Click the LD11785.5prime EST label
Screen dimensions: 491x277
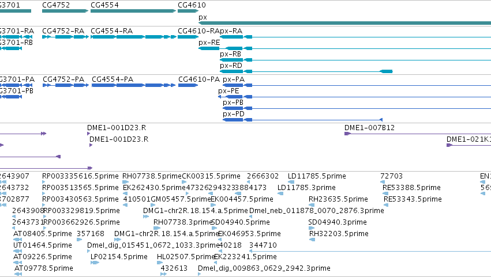click(317, 176)
